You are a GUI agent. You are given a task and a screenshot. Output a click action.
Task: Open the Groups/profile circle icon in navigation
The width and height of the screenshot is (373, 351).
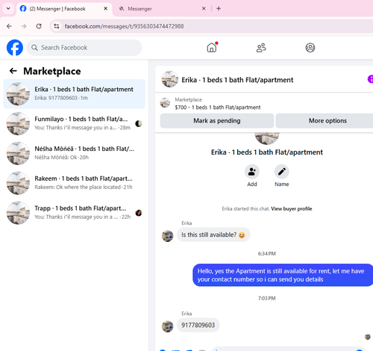tap(310, 48)
